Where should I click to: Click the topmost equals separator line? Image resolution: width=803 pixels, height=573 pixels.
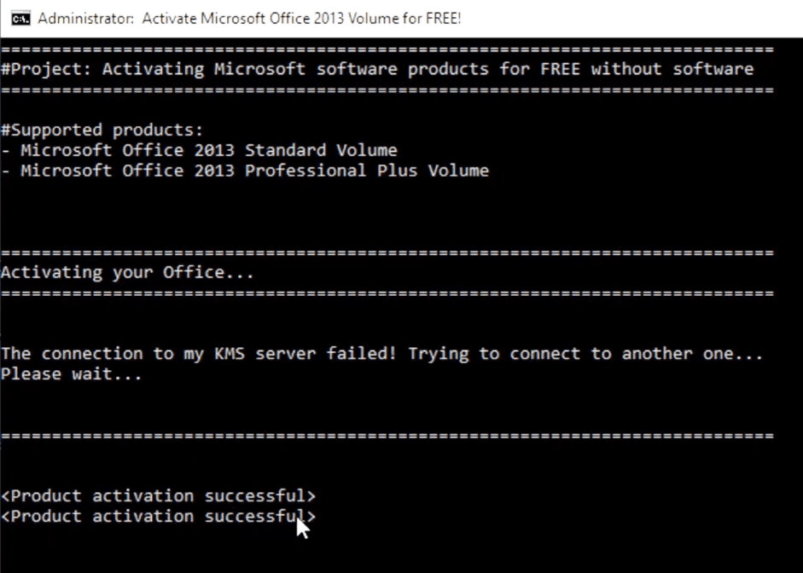(x=384, y=49)
